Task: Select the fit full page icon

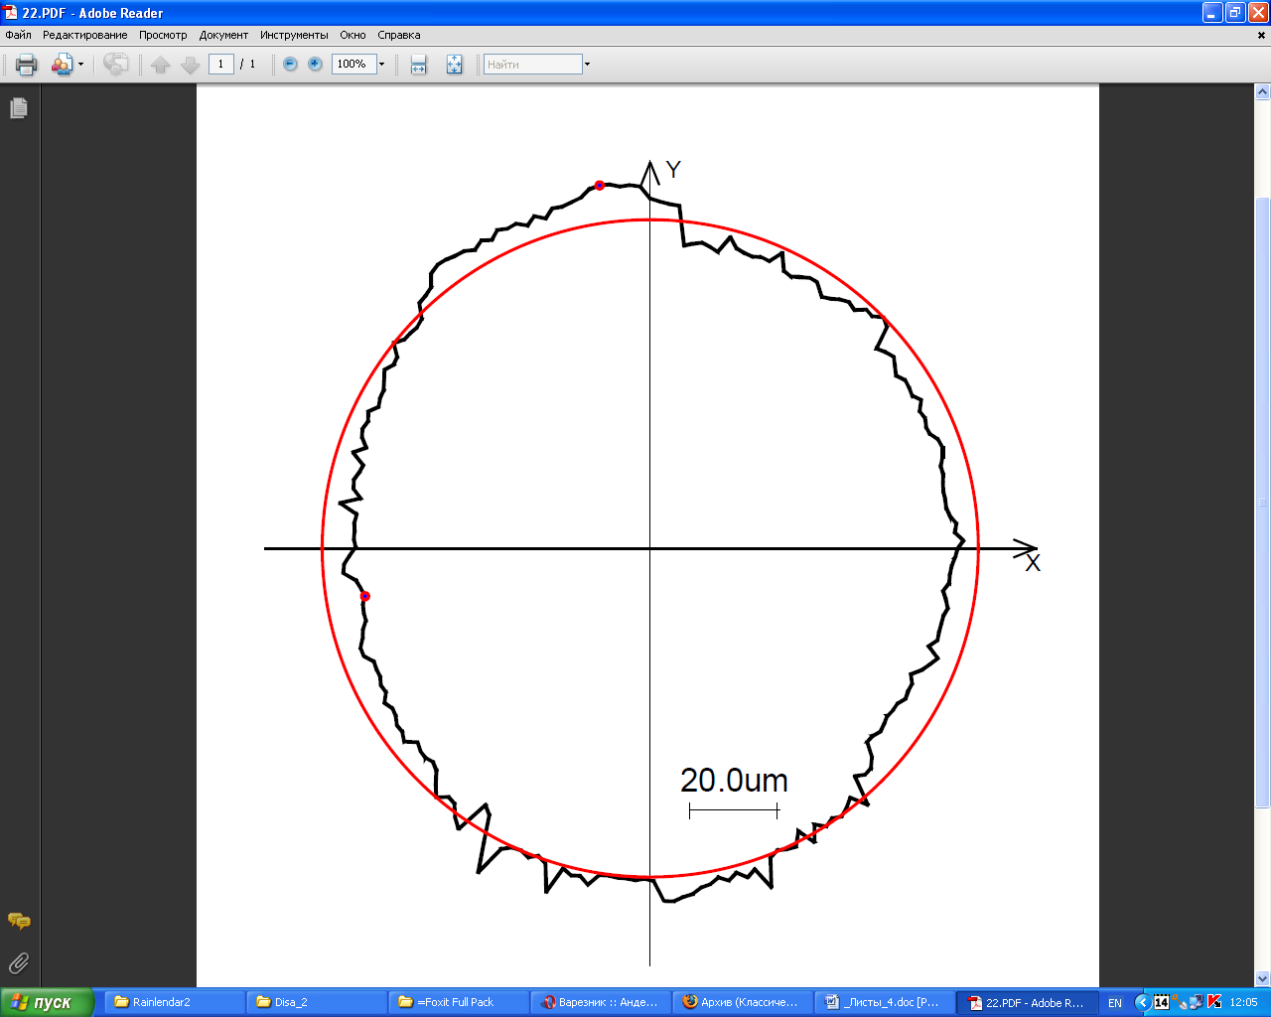Action: click(x=454, y=65)
